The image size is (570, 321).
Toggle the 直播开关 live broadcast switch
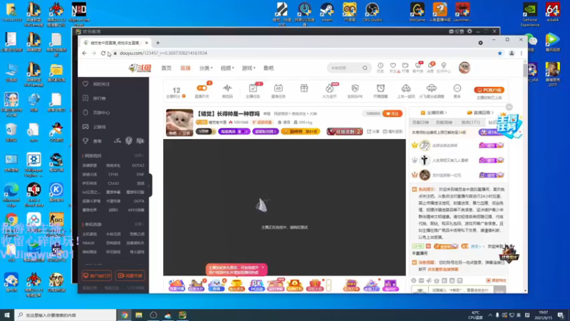[202, 88]
